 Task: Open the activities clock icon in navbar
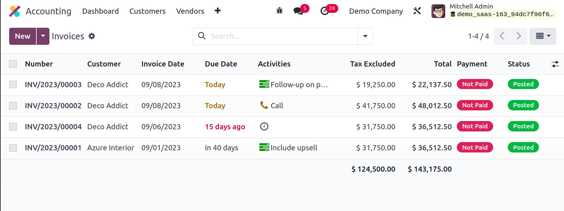point(325,11)
